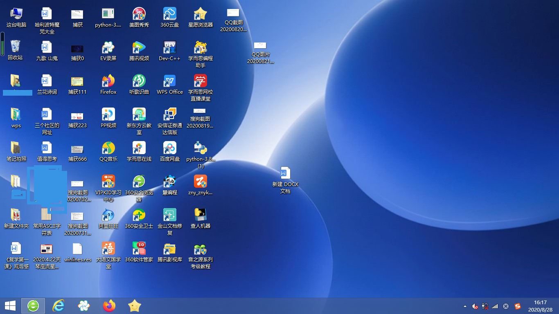Screen dimensions: 559x314
Task: Open the WPS Office shortcut
Action: pyautogui.click(x=170, y=85)
